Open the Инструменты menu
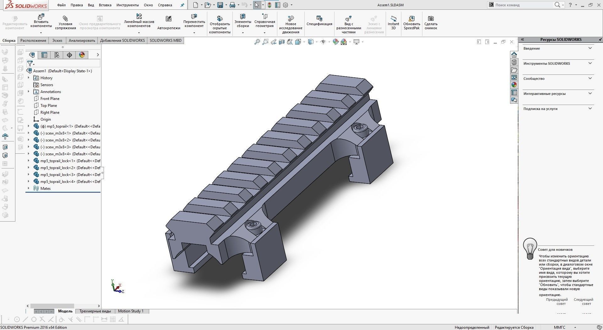 (128, 5)
